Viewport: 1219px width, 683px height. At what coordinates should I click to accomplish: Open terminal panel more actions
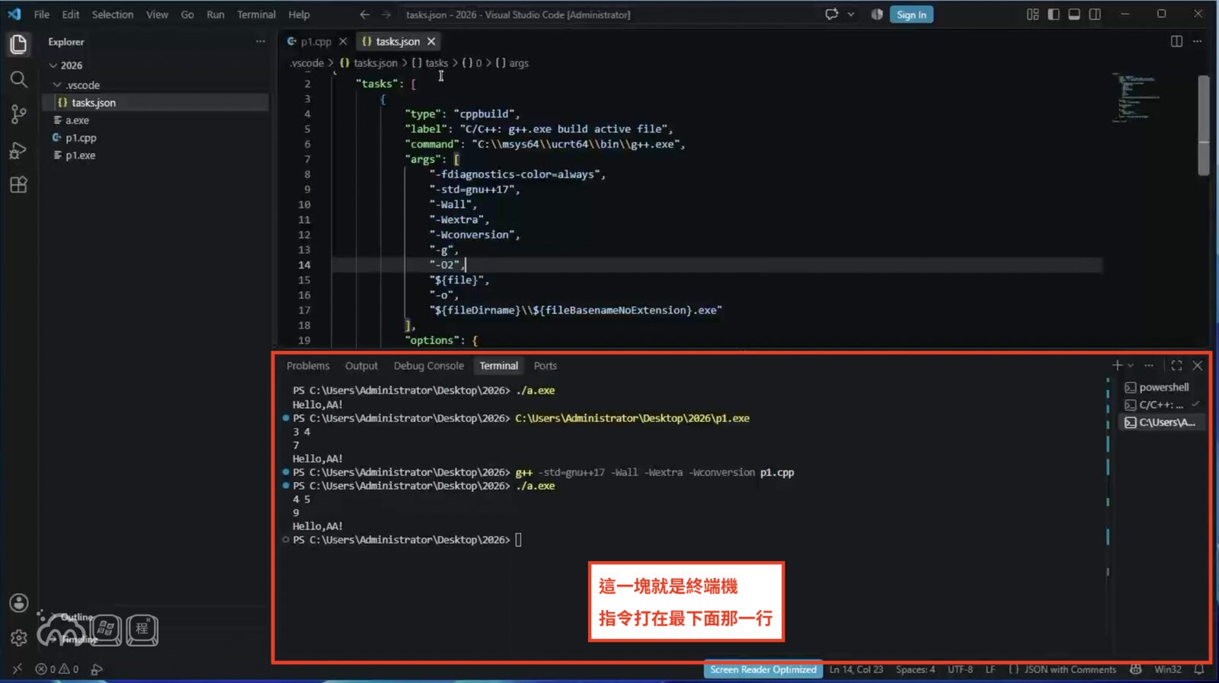[1149, 365]
